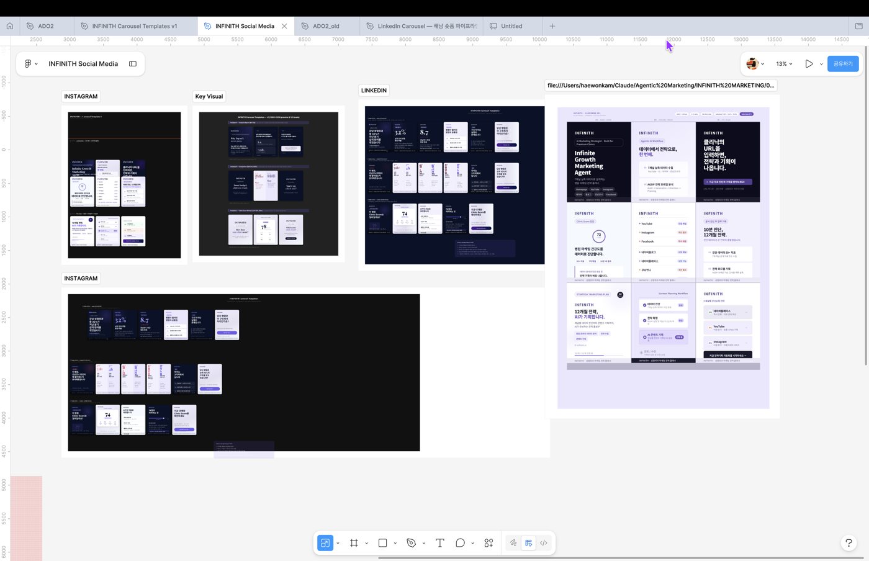Switch to Draw mode
869x561 pixels.
513,543
